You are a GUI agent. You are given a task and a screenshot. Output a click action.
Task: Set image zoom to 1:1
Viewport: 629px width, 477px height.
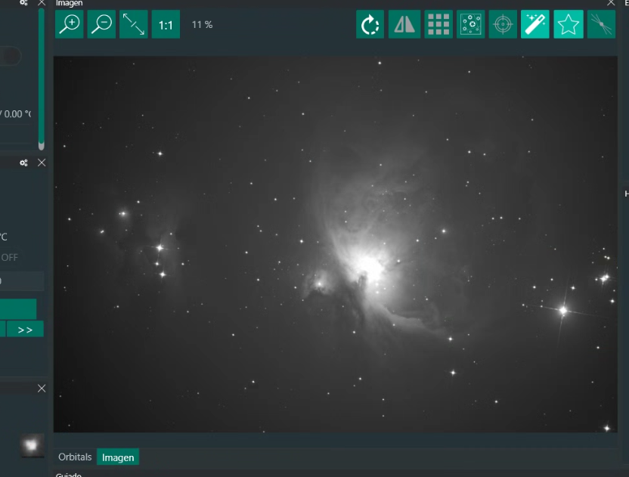(166, 24)
